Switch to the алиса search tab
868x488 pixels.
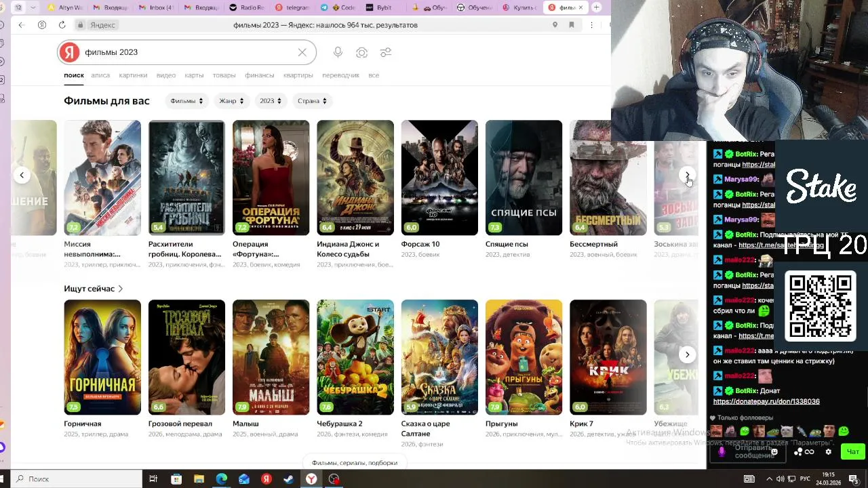coord(100,75)
